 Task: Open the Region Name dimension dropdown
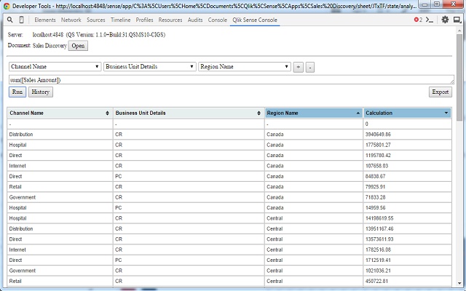(245, 67)
